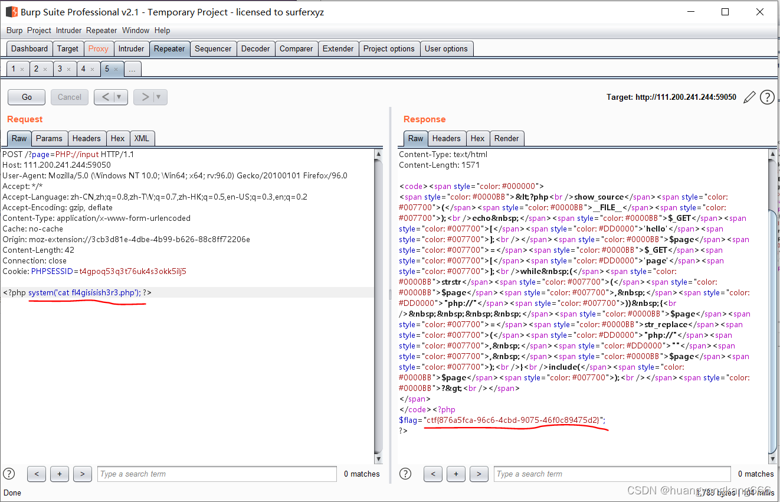
Task: Switch to the Proxy tab
Action: pyautogui.click(x=99, y=49)
